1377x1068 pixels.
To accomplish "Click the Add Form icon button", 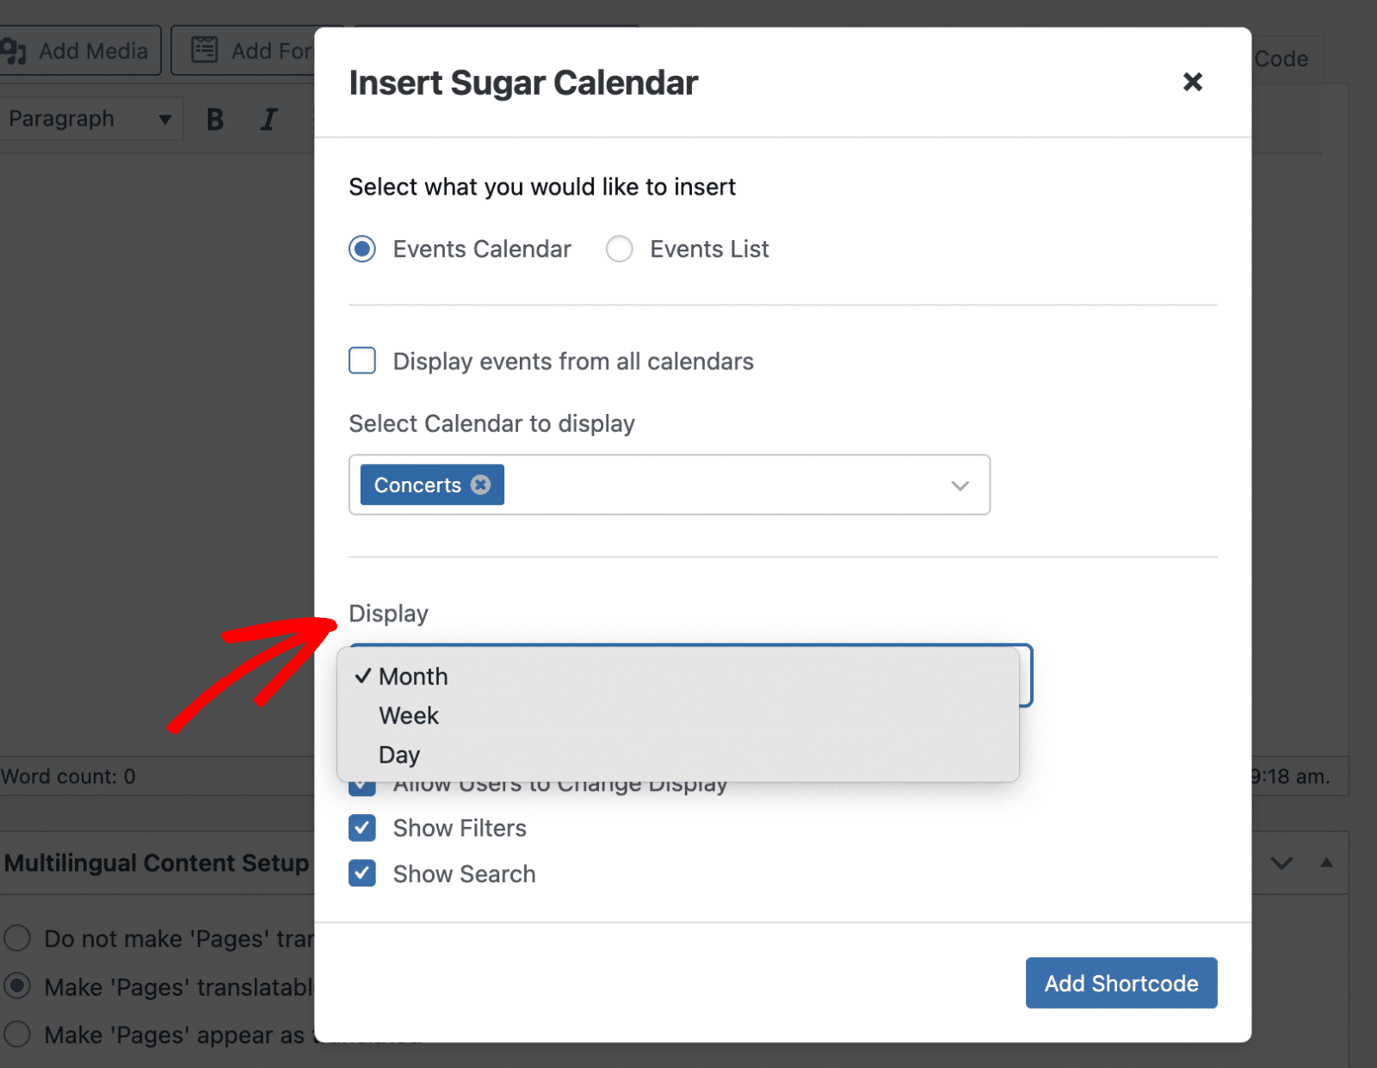I will point(250,51).
